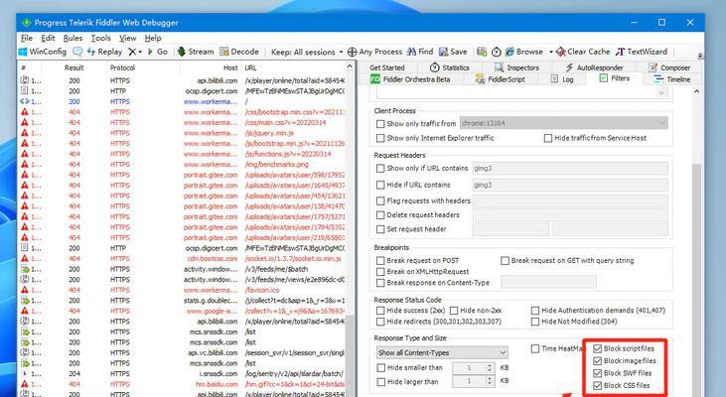Toggle the Decode toolbar button
This screenshot has width=726, height=397.
[x=239, y=52]
